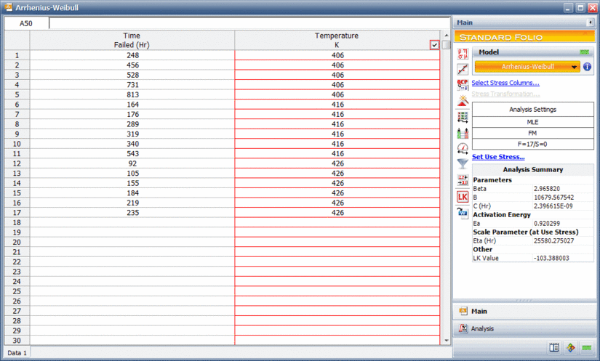Click the gauge dial icon in the side toolbar
The height and width of the screenshot is (361, 600).
click(x=462, y=148)
